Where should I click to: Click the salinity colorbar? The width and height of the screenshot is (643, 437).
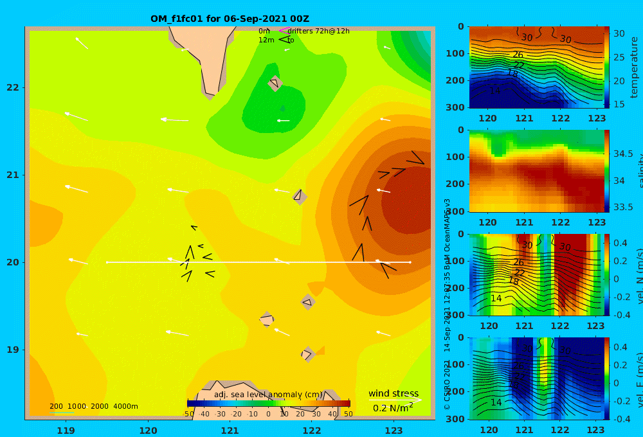click(x=607, y=171)
